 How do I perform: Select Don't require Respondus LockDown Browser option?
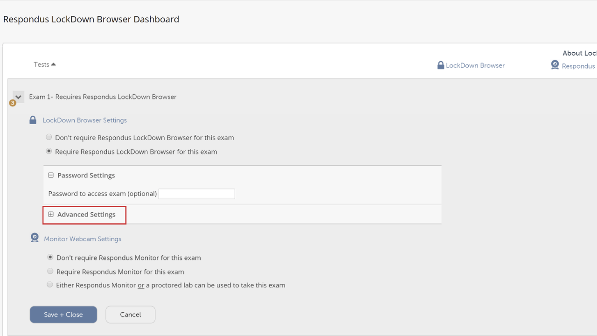49,137
